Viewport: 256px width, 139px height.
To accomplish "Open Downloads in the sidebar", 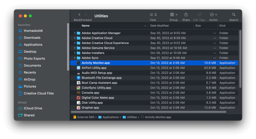I will pos(29,38).
